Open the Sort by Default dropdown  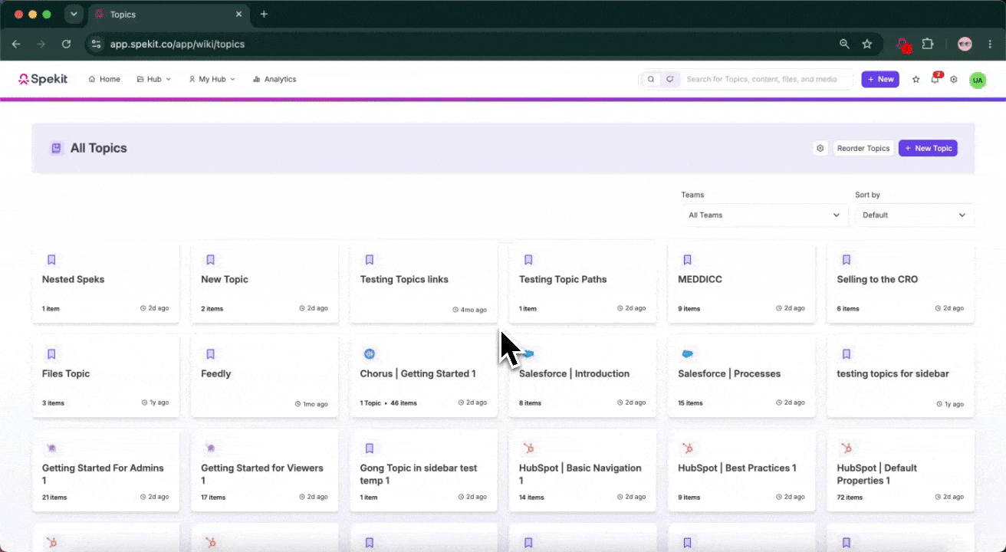click(x=914, y=215)
